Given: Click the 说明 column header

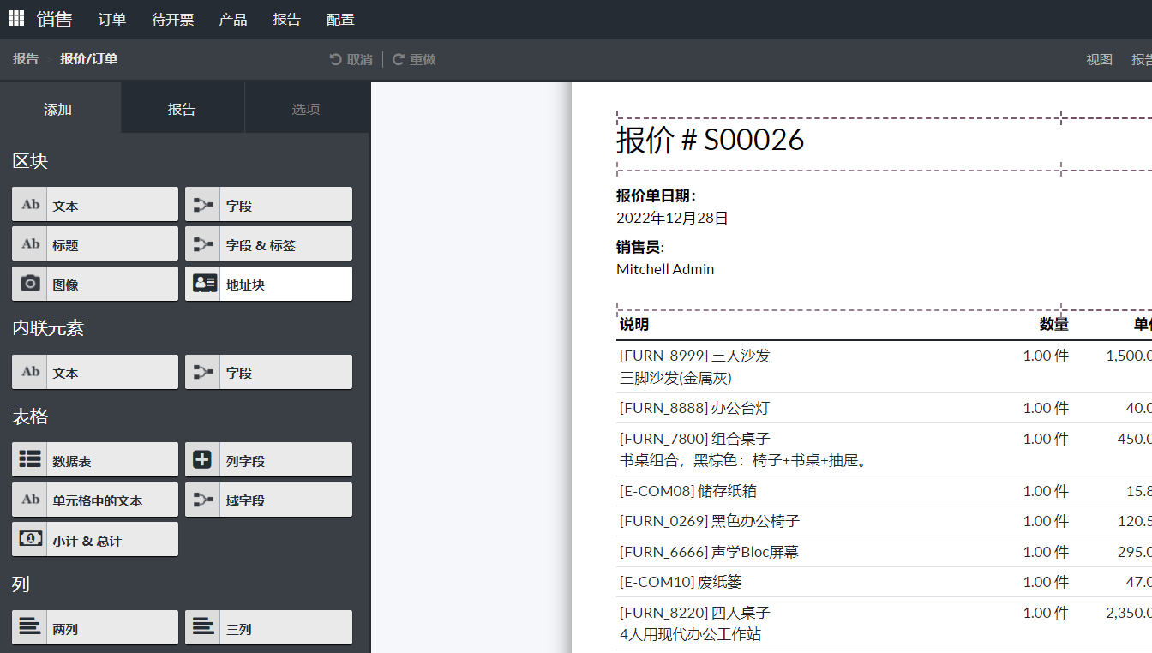Looking at the screenshot, I should (x=634, y=324).
